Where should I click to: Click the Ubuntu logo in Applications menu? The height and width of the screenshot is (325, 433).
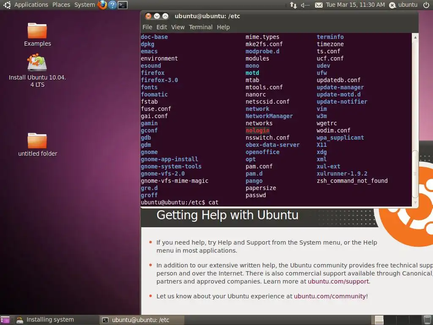(7, 5)
